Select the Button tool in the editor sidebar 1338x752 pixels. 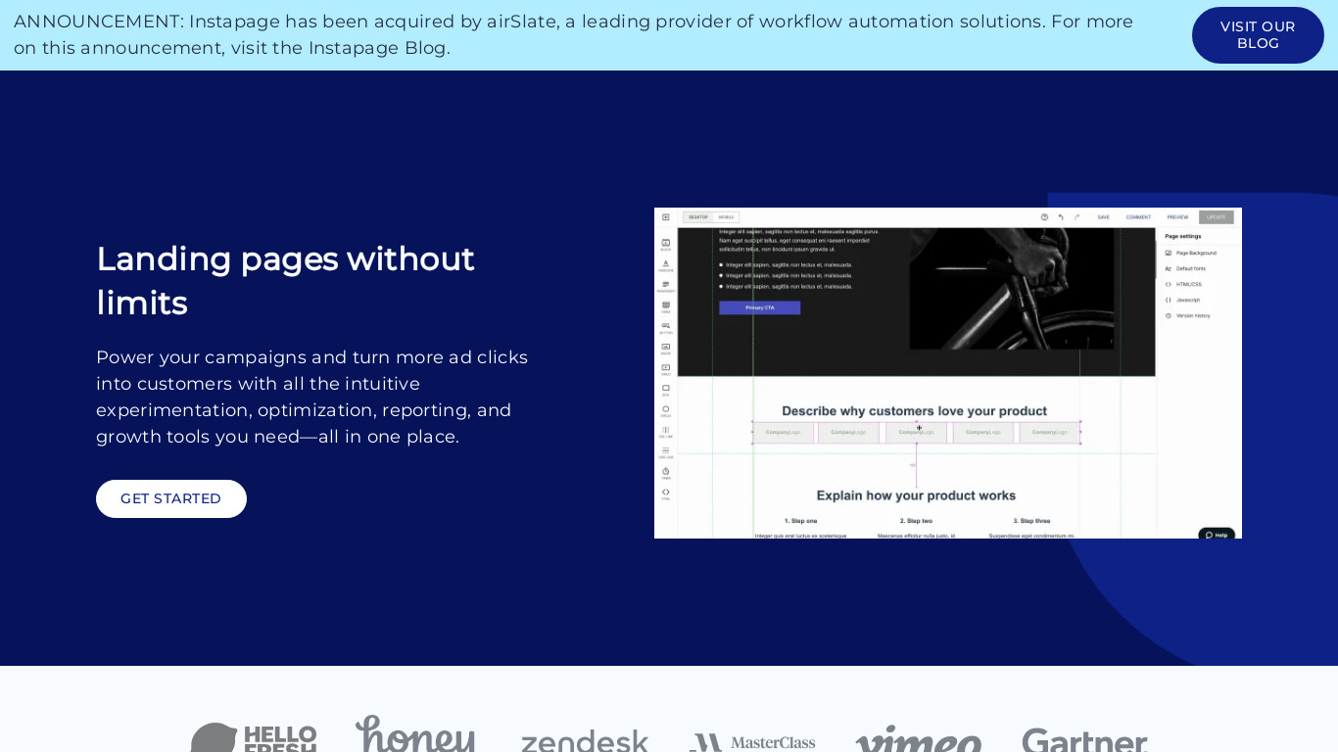click(x=666, y=327)
